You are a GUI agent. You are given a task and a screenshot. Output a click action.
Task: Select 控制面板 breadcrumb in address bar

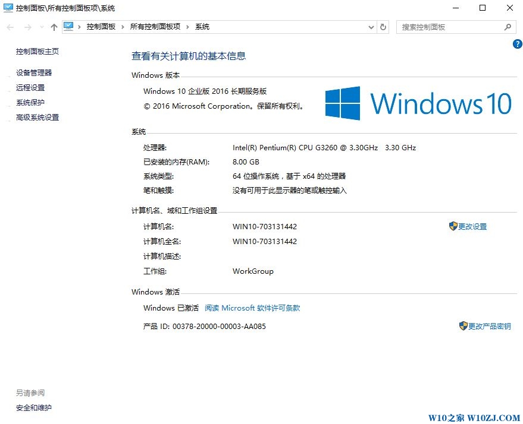[101, 27]
